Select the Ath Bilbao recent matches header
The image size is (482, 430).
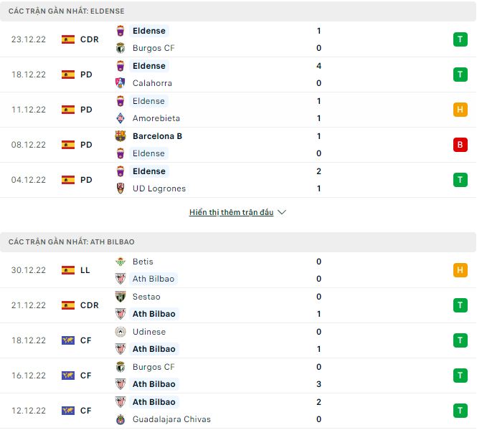72,242
